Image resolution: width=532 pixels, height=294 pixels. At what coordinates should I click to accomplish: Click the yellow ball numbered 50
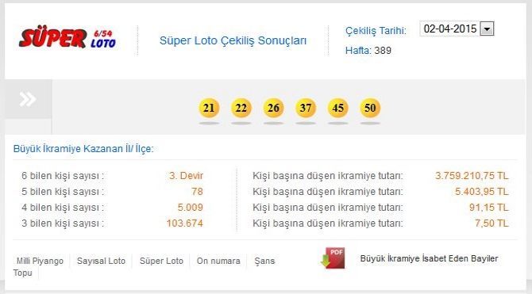click(x=370, y=108)
